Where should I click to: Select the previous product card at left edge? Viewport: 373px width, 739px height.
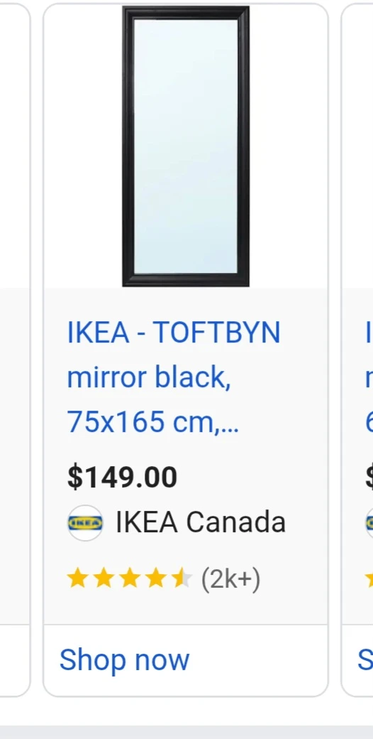pyautogui.click(x=15, y=350)
